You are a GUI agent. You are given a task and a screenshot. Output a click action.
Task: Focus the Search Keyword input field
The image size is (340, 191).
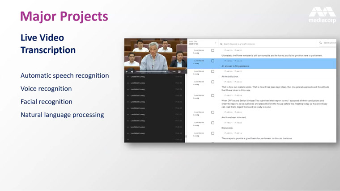268,44
